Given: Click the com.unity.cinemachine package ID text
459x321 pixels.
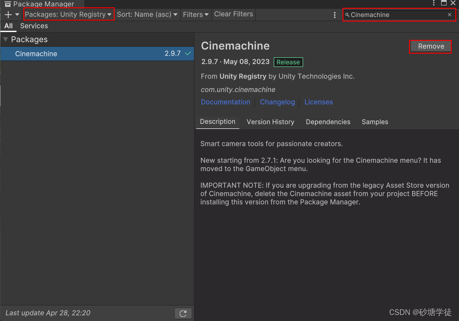Looking at the screenshot, I should 238,89.
